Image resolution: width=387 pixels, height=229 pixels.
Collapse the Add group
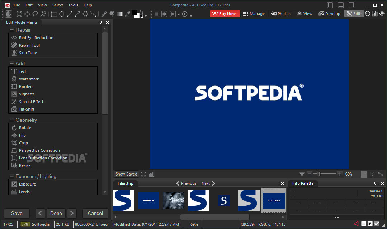point(11,64)
